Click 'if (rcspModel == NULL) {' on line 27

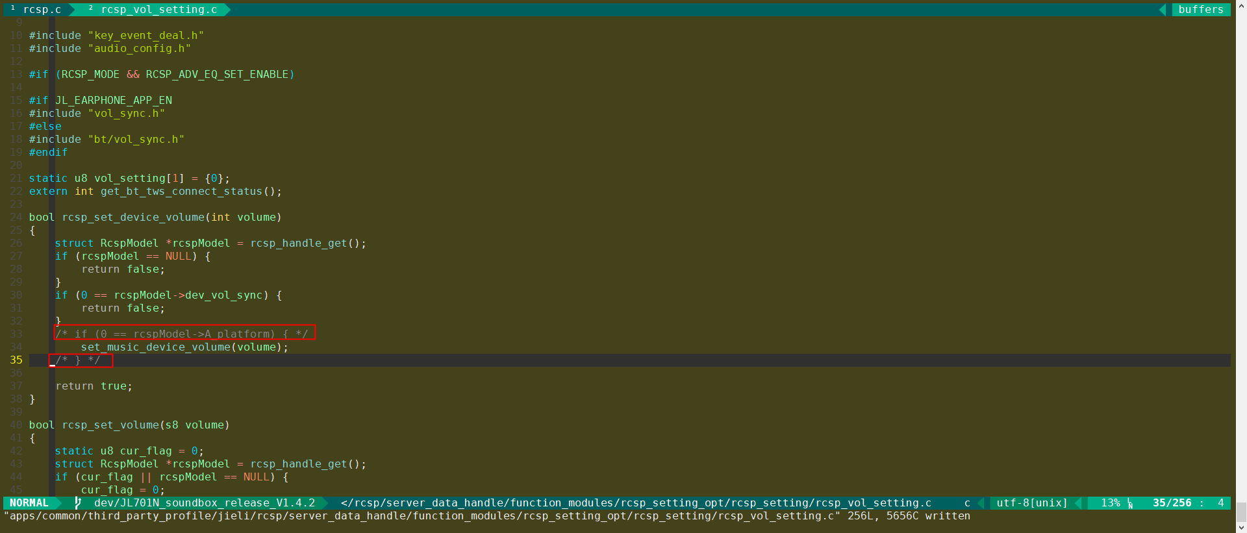tap(132, 256)
